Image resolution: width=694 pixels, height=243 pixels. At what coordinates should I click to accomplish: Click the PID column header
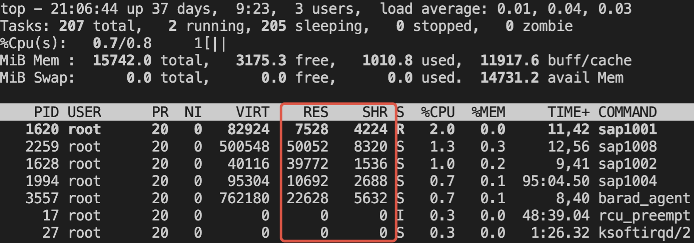(x=47, y=112)
